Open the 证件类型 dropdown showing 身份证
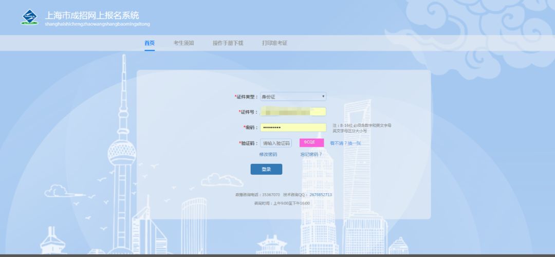555x257 pixels. pyautogui.click(x=293, y=97)
